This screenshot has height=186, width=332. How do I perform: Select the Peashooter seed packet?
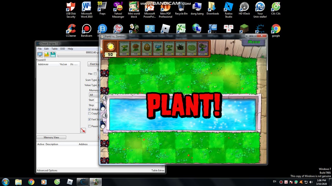(x=125, y=48)
